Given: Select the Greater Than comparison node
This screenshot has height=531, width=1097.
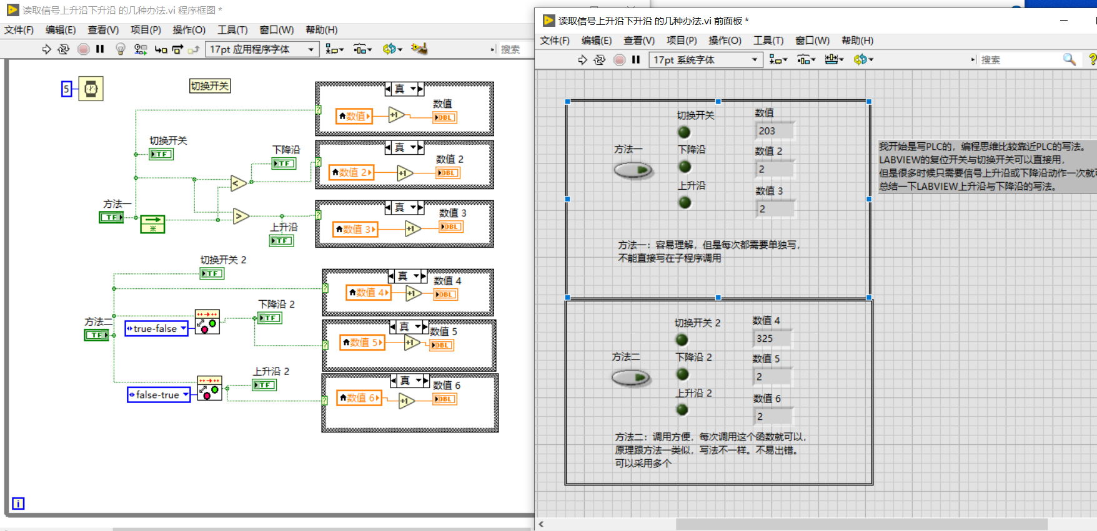Looking at the screenshot, I should pyautogui.click(x=241, y=217).
